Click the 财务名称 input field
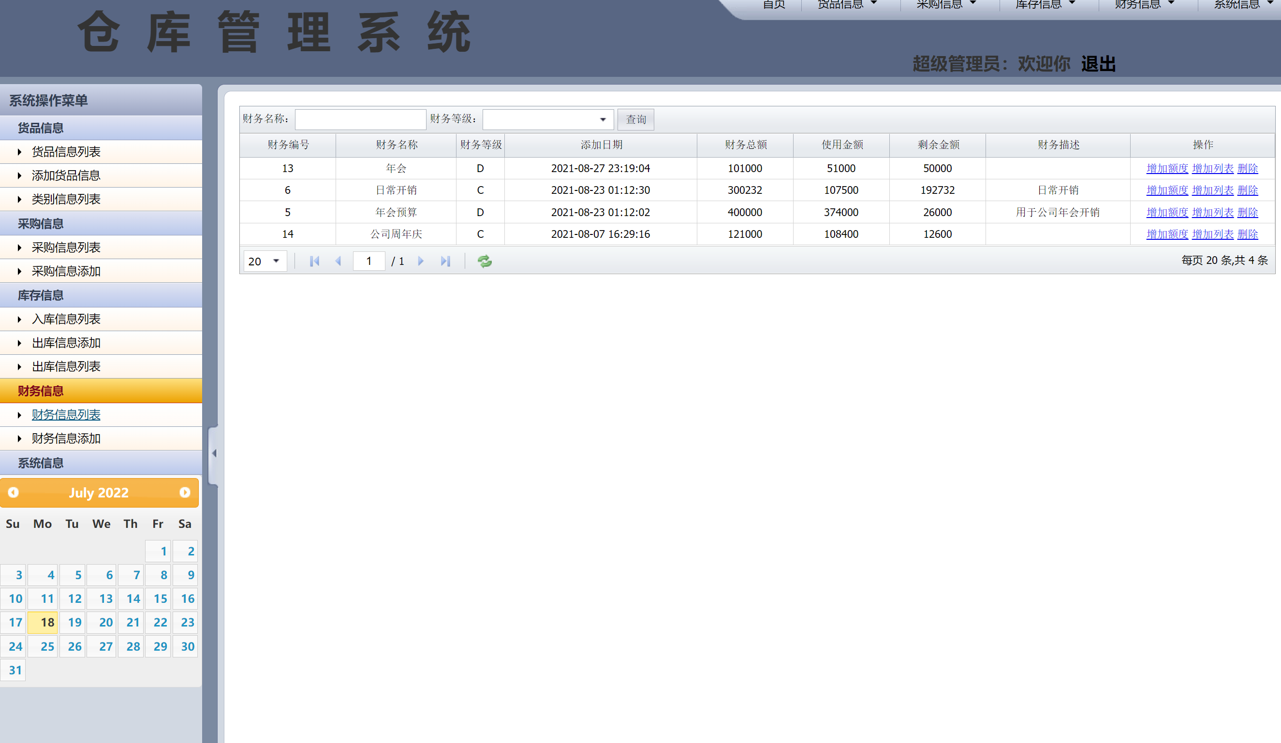This screenshot has width=1281, height=743. [360, 119]
